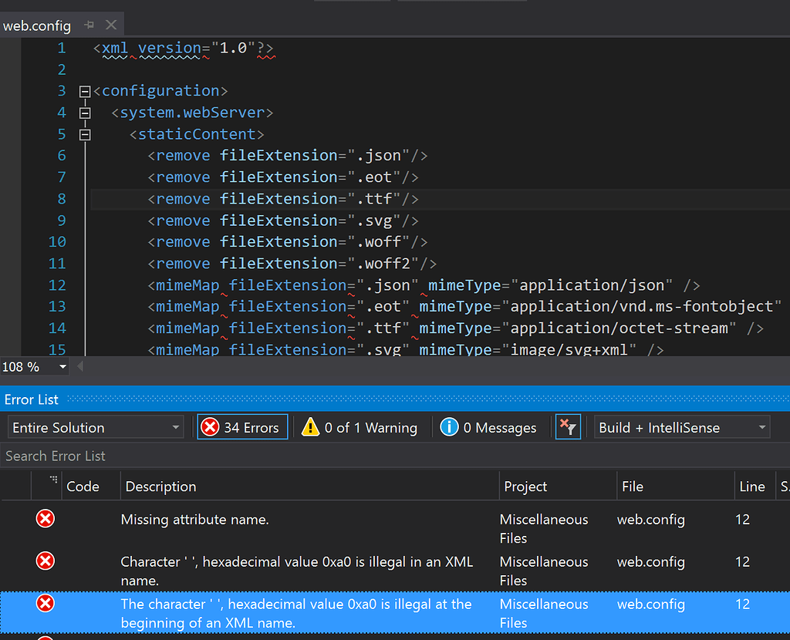The width and height of the screenshot is (790, 640).
Task: Click the remove .woff2 code line
Action: [x=292, y=264]
